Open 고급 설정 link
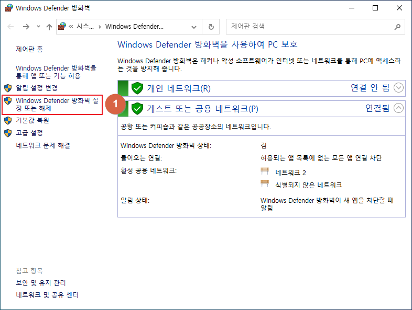The image size is (412, 310). click(x=29, y=133)
